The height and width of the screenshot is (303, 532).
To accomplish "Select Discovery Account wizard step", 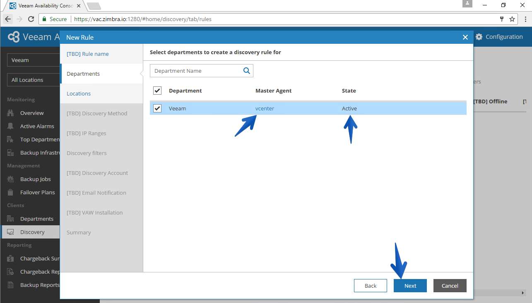I will coord(101,173).
